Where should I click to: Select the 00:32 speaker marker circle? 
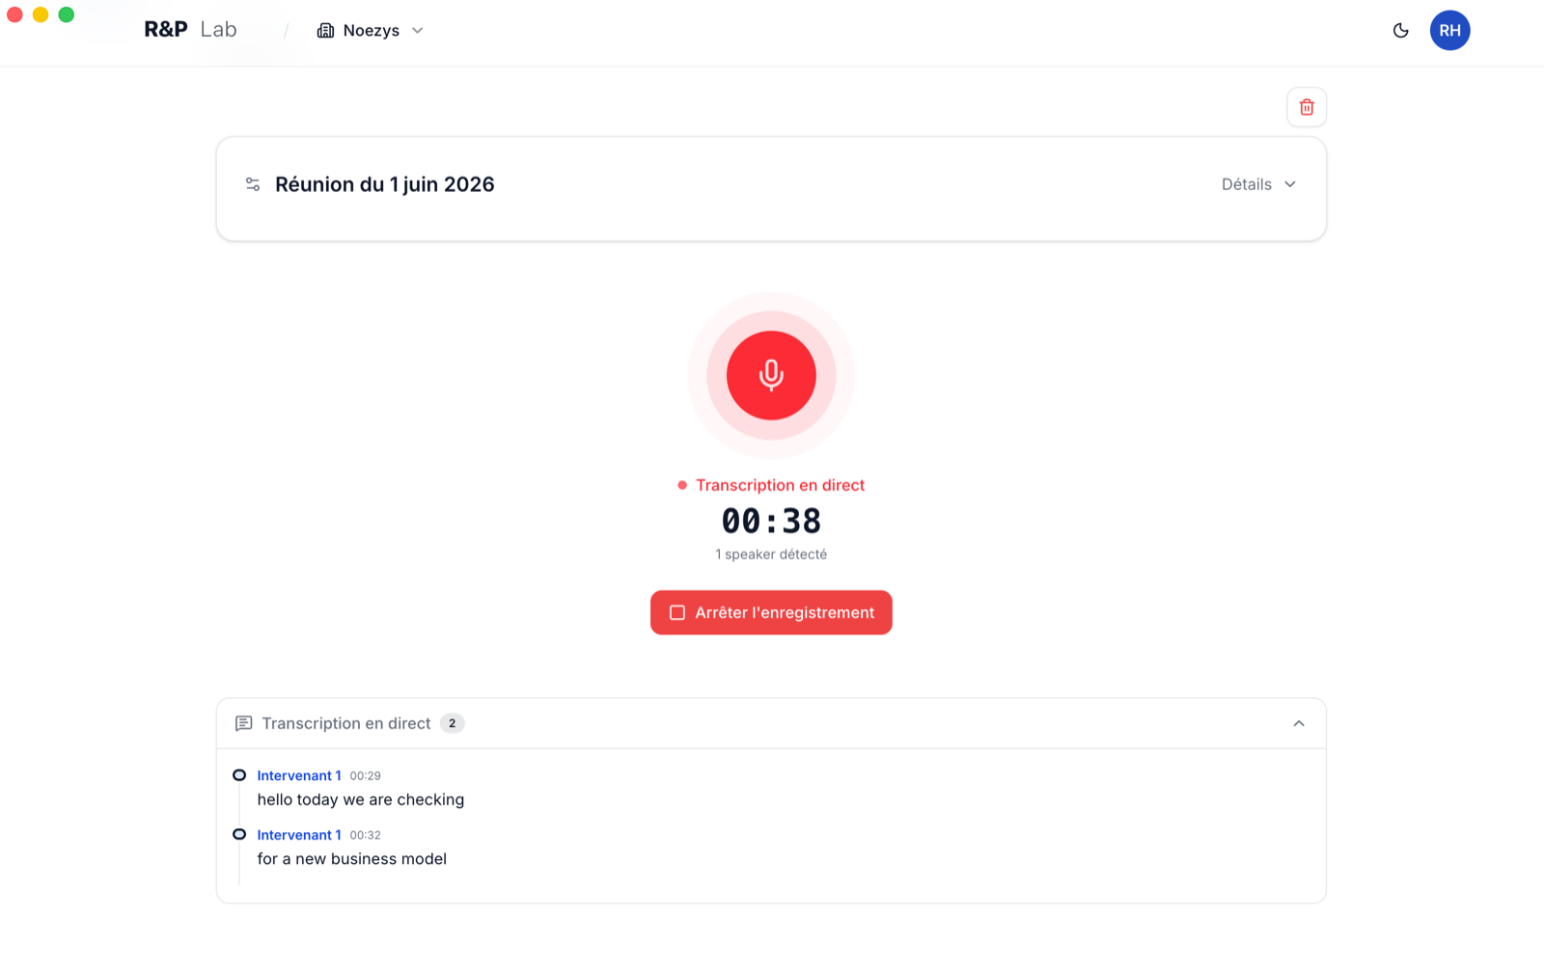pos(239,834)
